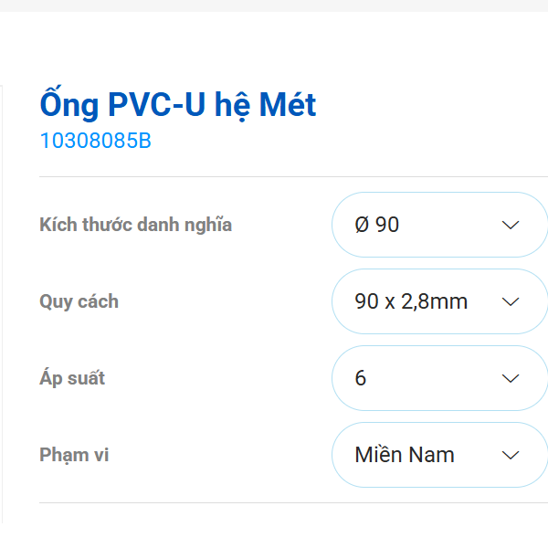Expand the Phạm vi region selector

[x=438, y=455]
